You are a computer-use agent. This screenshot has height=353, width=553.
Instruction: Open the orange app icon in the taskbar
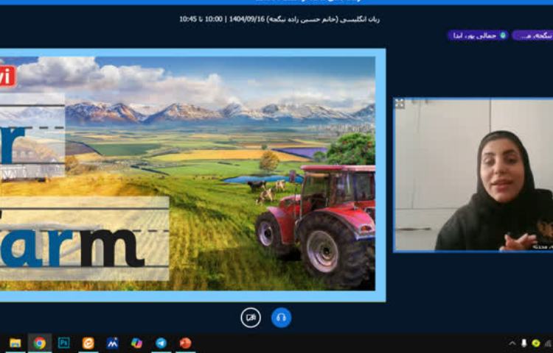click(88, 343)
